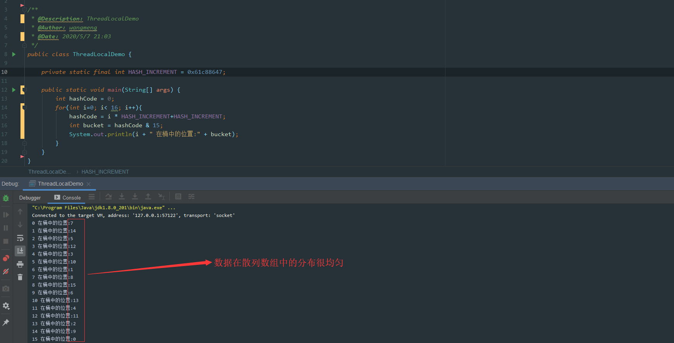
Task: Collapse the Javadoc comment fold marker
Action: (x=24, y=9)
